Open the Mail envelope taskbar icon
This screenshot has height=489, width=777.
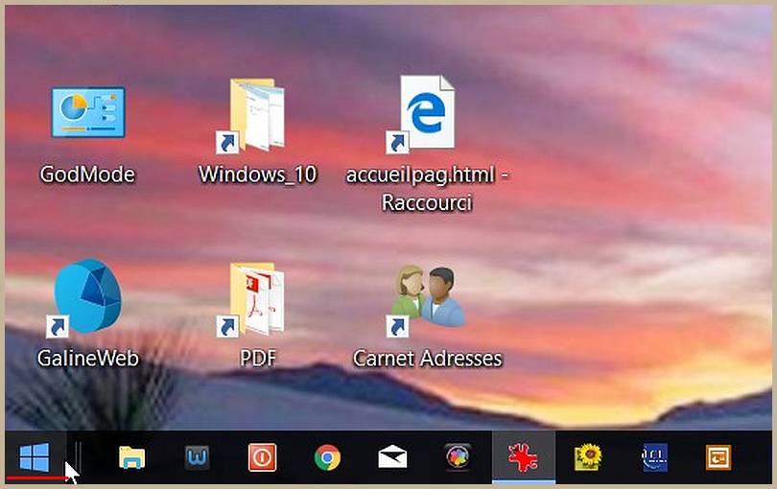pyautogui.click(x=392, y=456)
